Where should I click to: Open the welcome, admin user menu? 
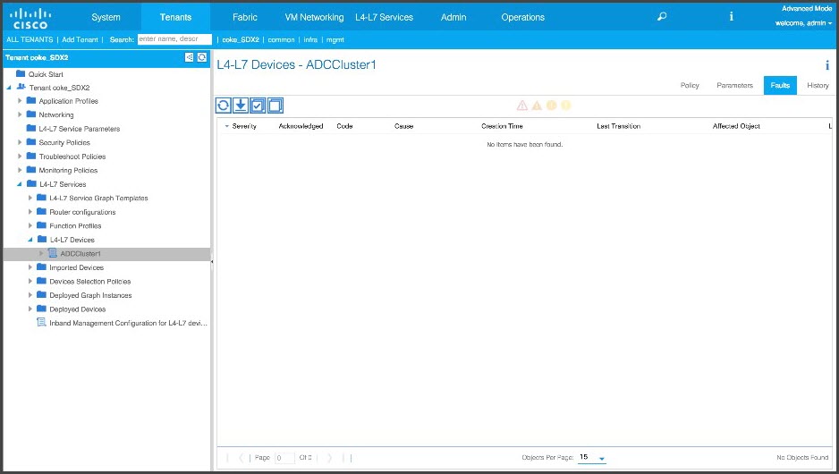pos(803,23)
